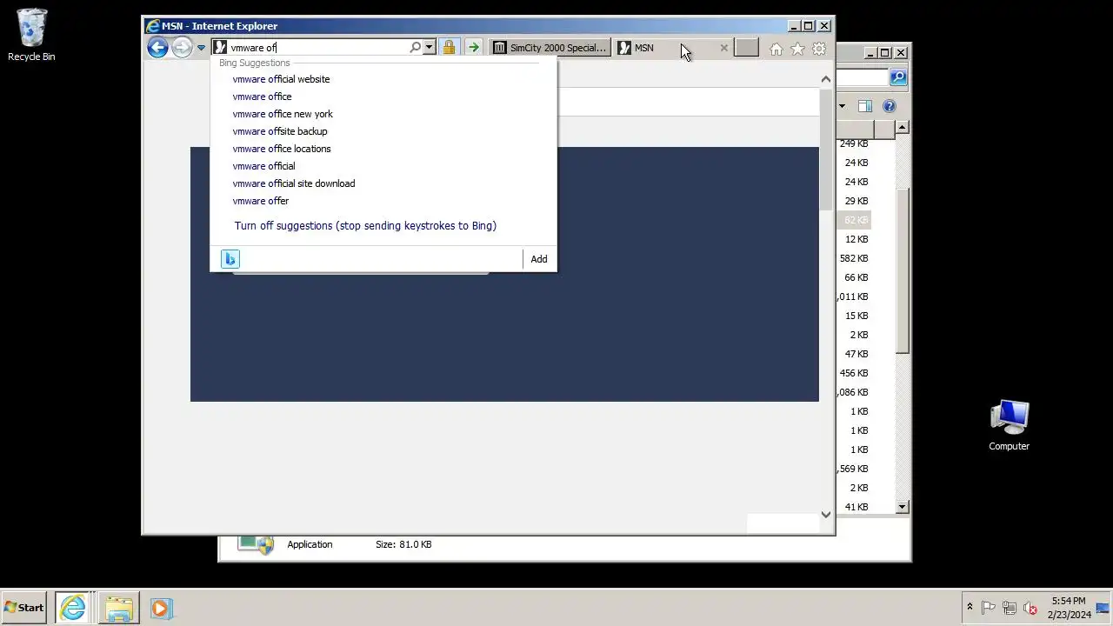The image size is (1113, 626).
Task: Click the Internet Explorer taskbar button
Action: tap(73, 608)
